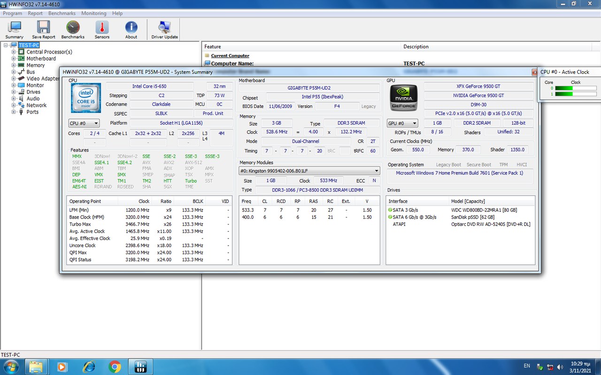Select the Ports tree item
The image size is (601, 375).
[32, 112]
